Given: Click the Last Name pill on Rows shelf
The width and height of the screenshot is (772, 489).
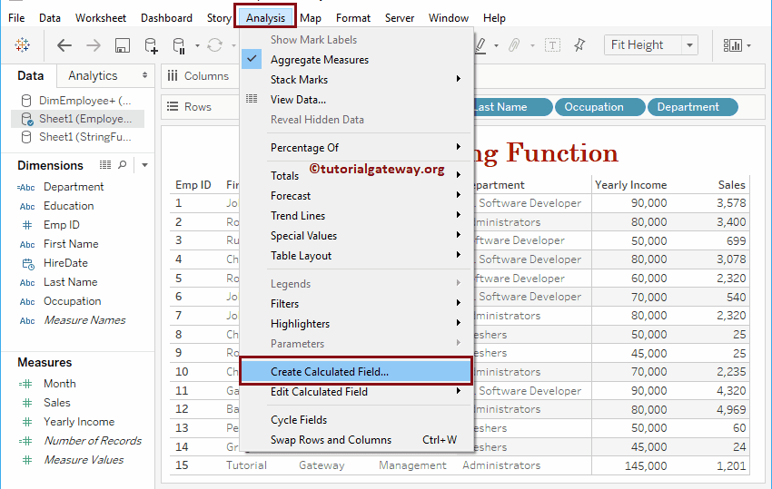Looking at the screenshot, I should pos(512,107).
